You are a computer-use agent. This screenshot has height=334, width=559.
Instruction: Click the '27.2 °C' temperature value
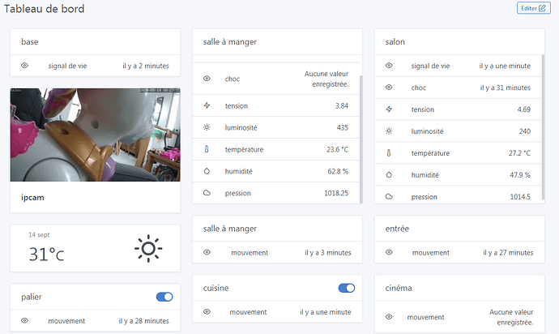pyautogui.click(x=520, y=153)
